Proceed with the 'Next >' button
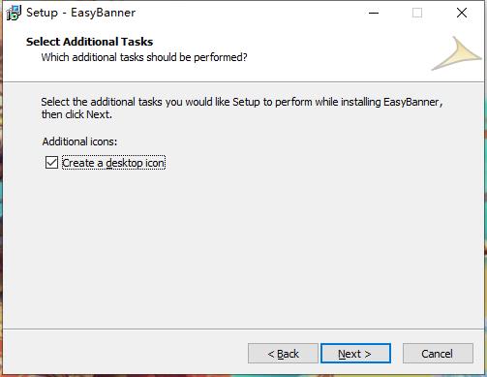The height and width of the screenshot is (377, 487). coord(355,354)
